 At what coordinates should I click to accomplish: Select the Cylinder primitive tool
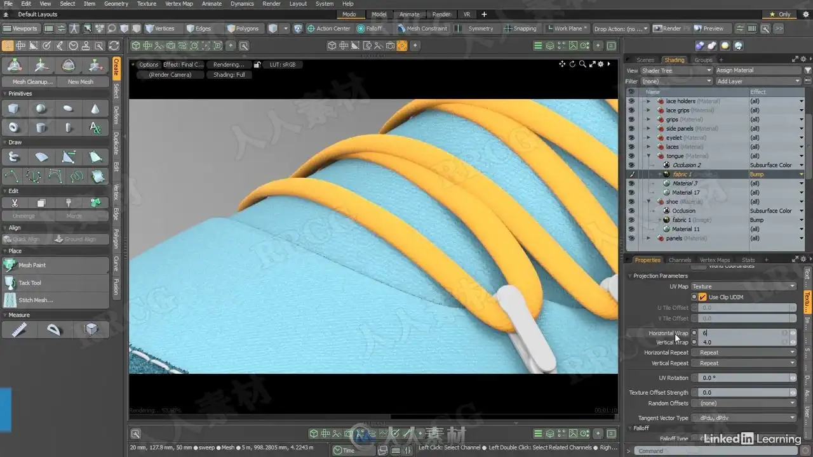point(41,128)
